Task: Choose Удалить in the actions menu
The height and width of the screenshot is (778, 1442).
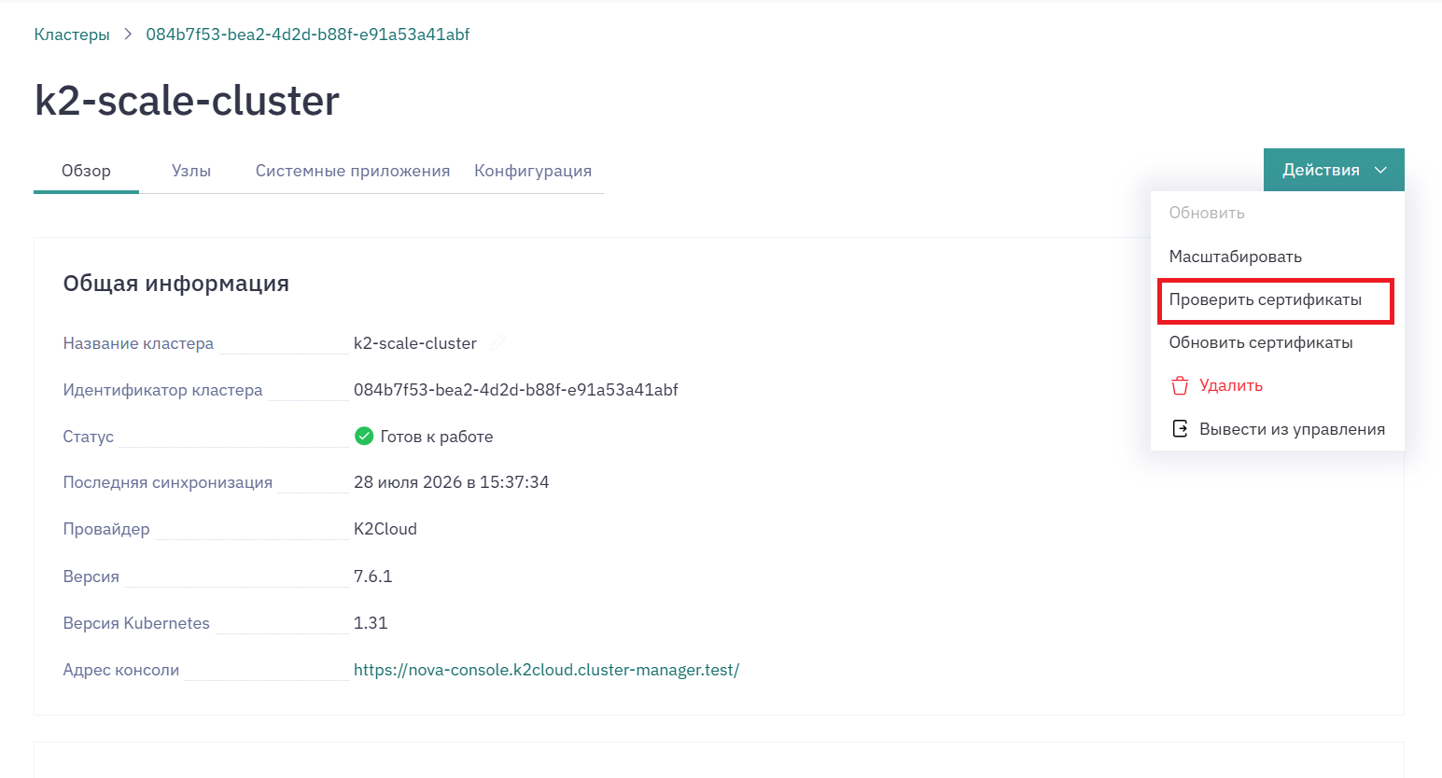Action: pyautogui.click(x=1277, y=385)
